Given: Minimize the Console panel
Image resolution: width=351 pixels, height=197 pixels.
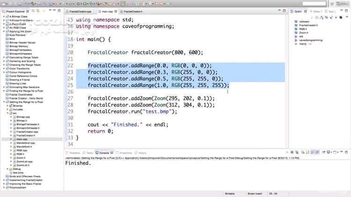Looking at the screenshot, I should (341, 153).
